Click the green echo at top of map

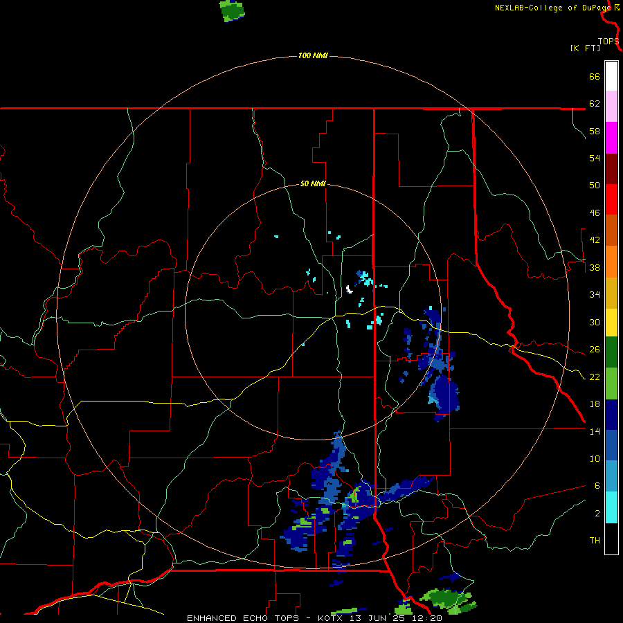(x=232, y=10)
